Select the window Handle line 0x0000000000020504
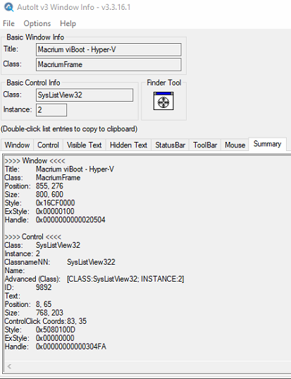The width and height of the screenshot is (291, 379). click(55, 220)
